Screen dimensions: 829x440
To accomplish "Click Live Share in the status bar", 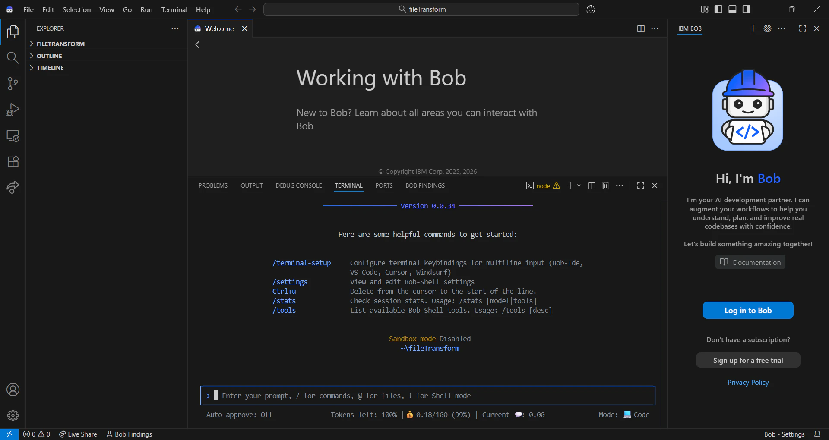I will pyautogui.click(x=78, y=434).
